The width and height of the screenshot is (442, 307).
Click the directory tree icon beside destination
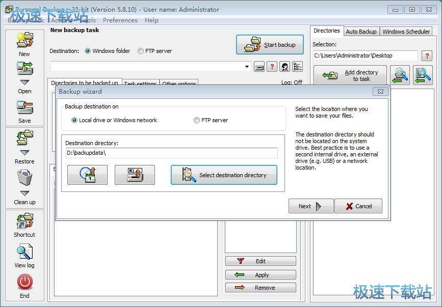[x=297, y=67]
